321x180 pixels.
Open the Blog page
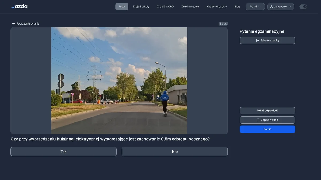click(237, 7)
